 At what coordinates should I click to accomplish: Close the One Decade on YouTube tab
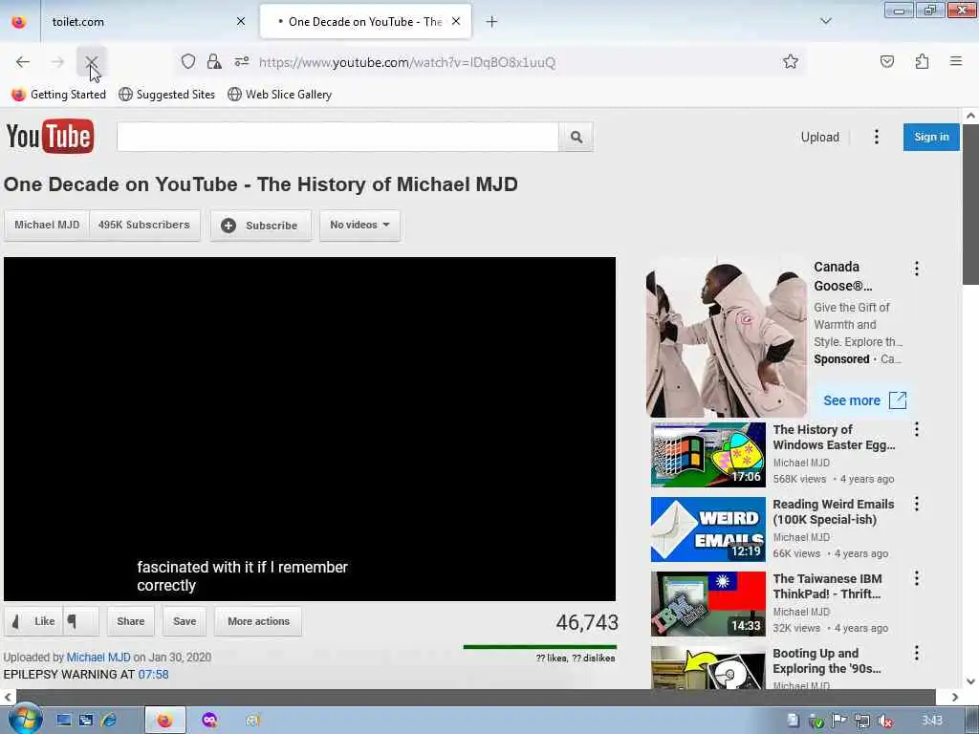tap(456, 21)
